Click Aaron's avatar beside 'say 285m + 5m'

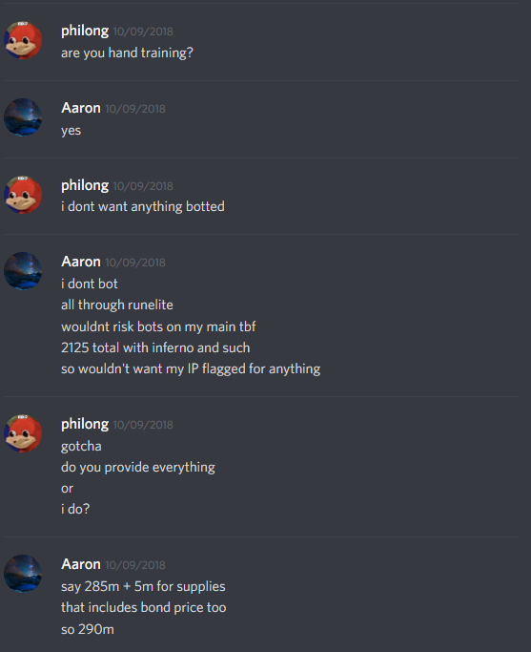click(x=23, y=574)
